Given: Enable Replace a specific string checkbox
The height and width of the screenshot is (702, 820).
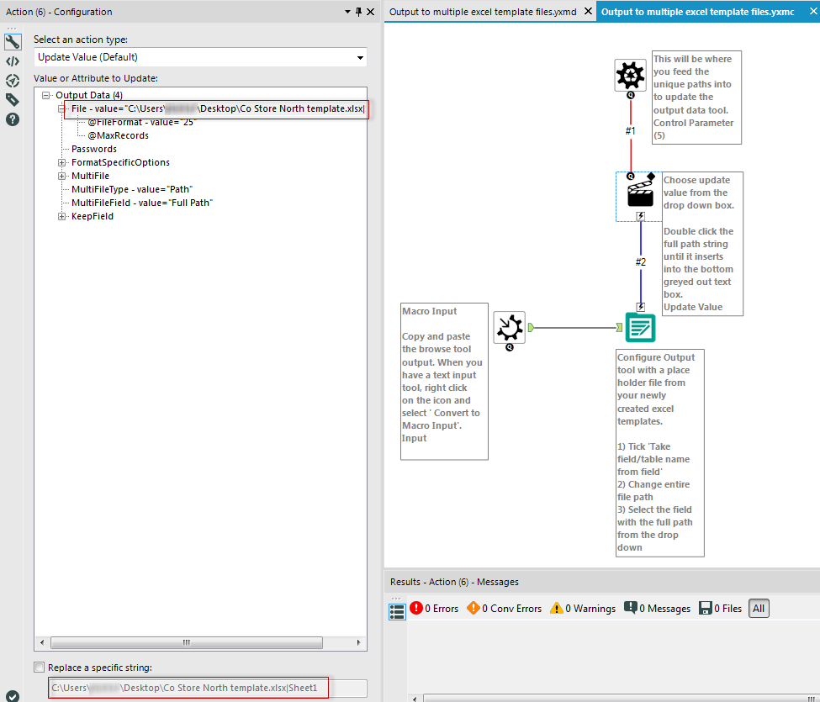Looking at the screenshot, I should coord(40,667).
